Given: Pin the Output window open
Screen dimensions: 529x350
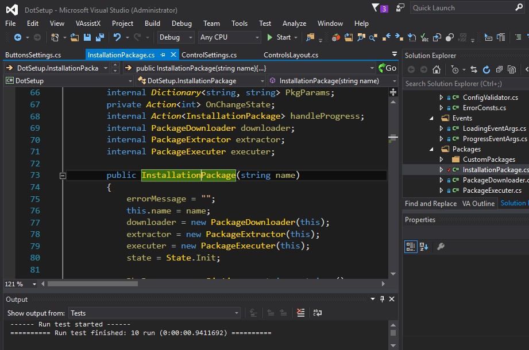Looking at the screenshot, I should pyautogui.click(x=383, y=299).
